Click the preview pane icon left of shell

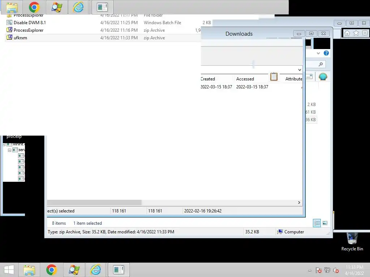point(309,76)
